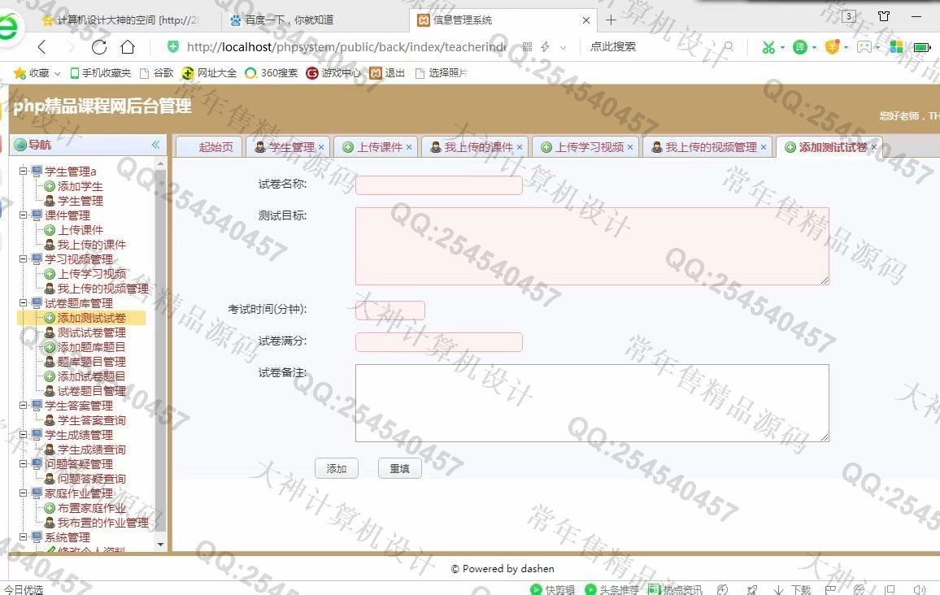Viewport: 940px width, 595px height.
Task: Focus the 测试目标 text area
Action: (592, 246)
